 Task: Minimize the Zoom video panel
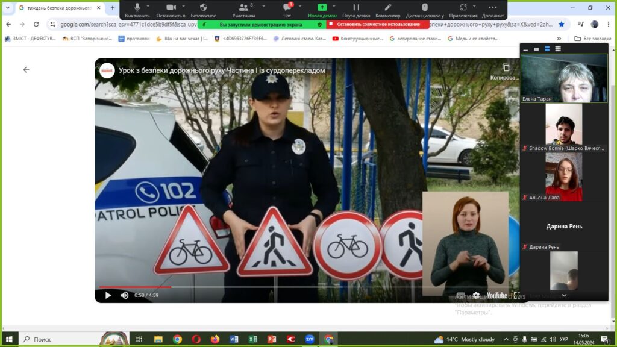(x=525, y=49)
